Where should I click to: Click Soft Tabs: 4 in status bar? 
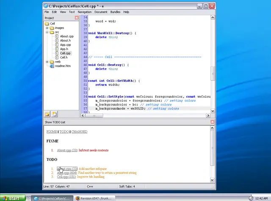(x=127, y=187)
